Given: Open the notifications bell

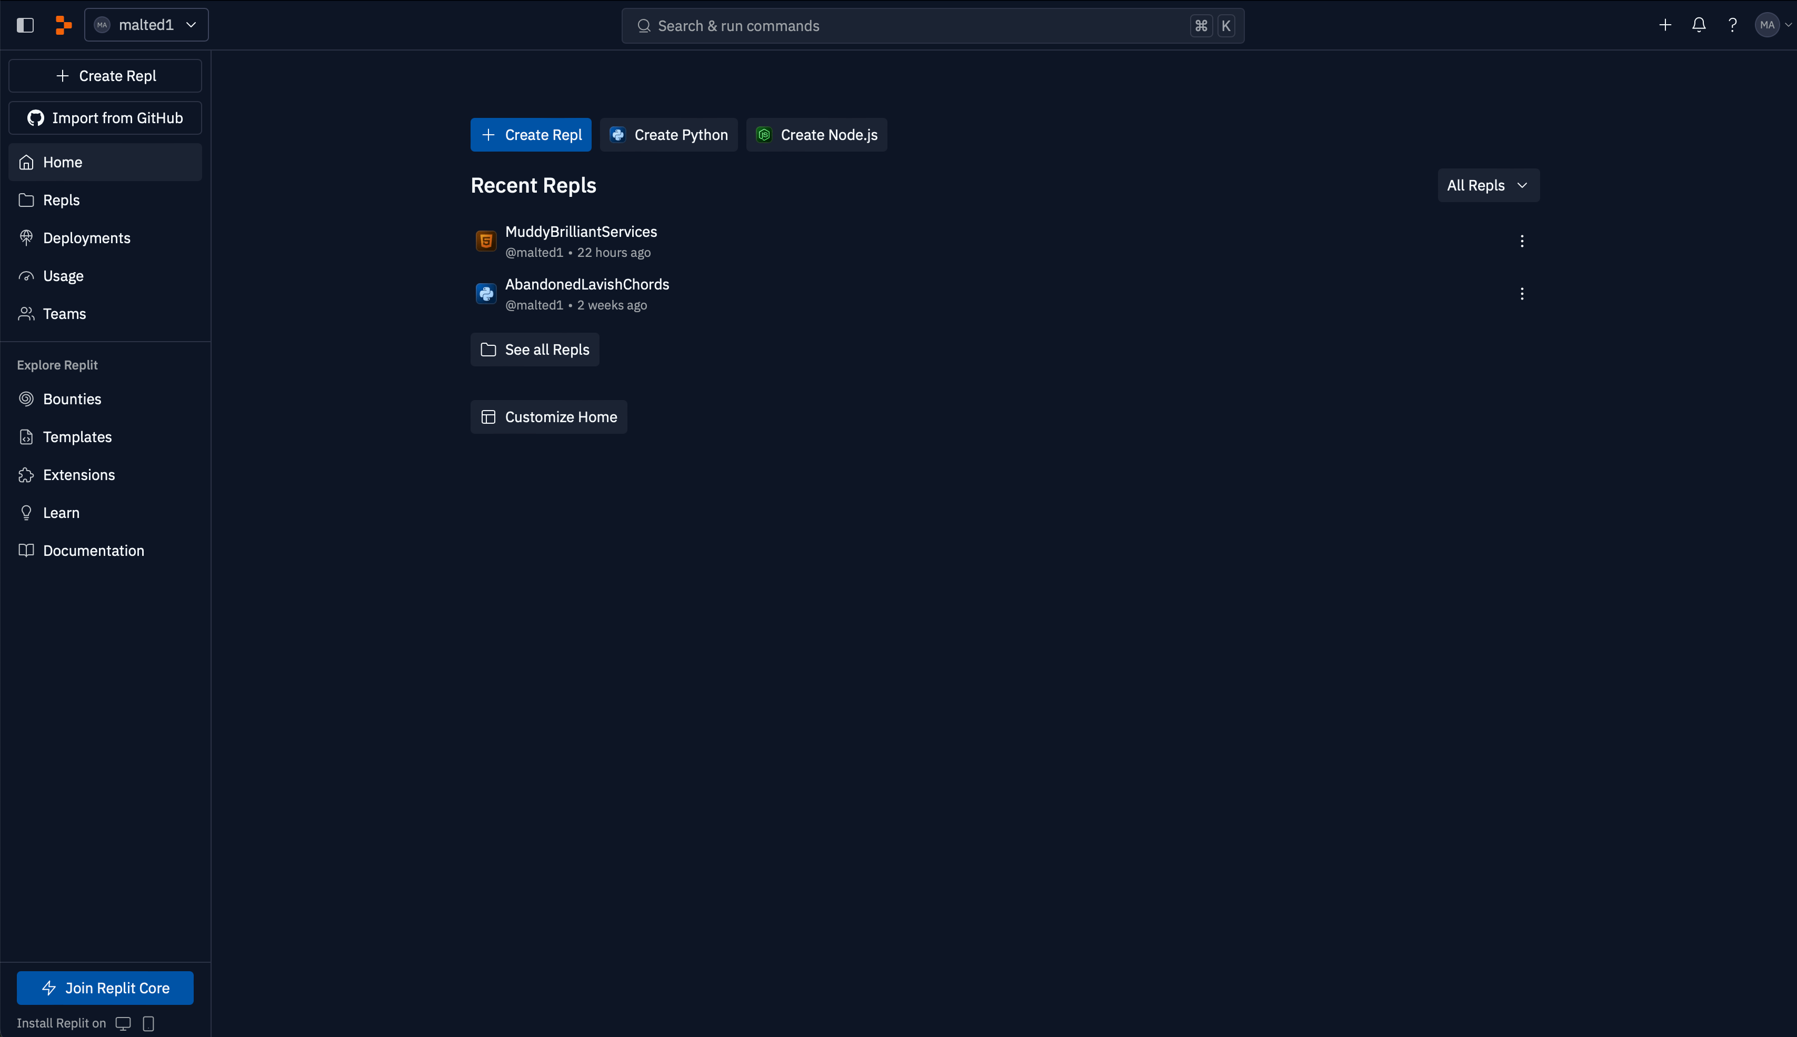Looking at the screenshot, I should coord(1699,25).
